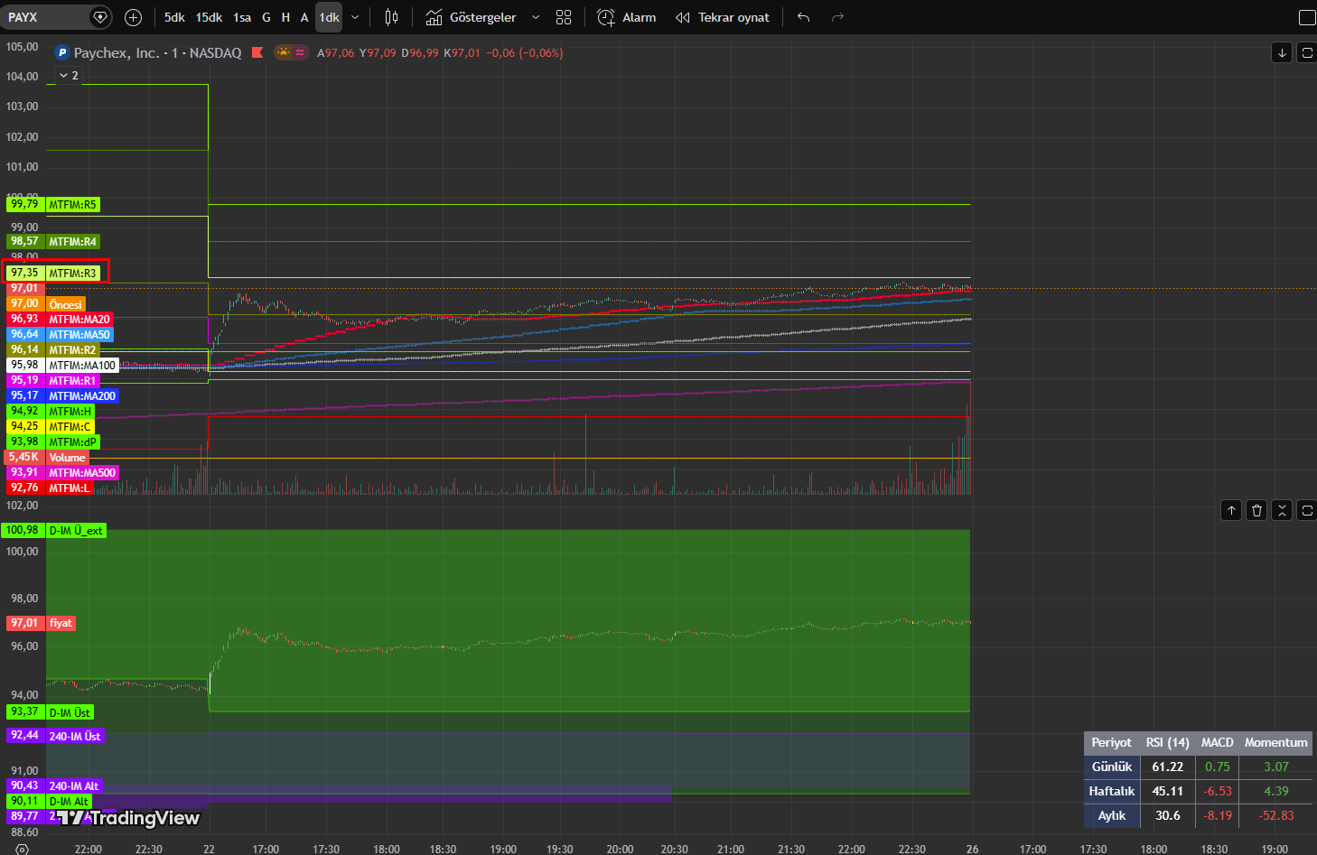The height and width of the screenshot is (855, 1317).
Task: Click the MTFIM:R2 label
Action: click(72, 350)
